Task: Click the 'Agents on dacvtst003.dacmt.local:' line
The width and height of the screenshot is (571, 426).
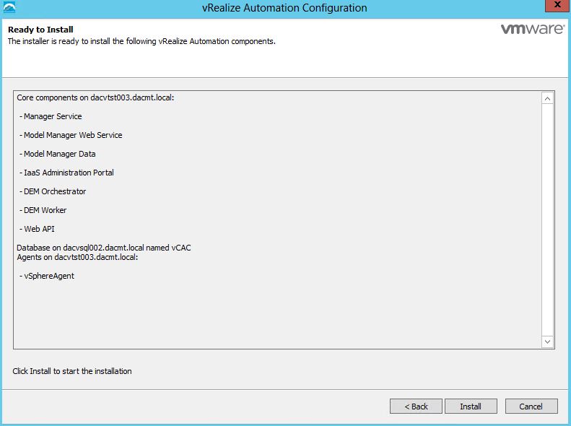Action: 77,257
